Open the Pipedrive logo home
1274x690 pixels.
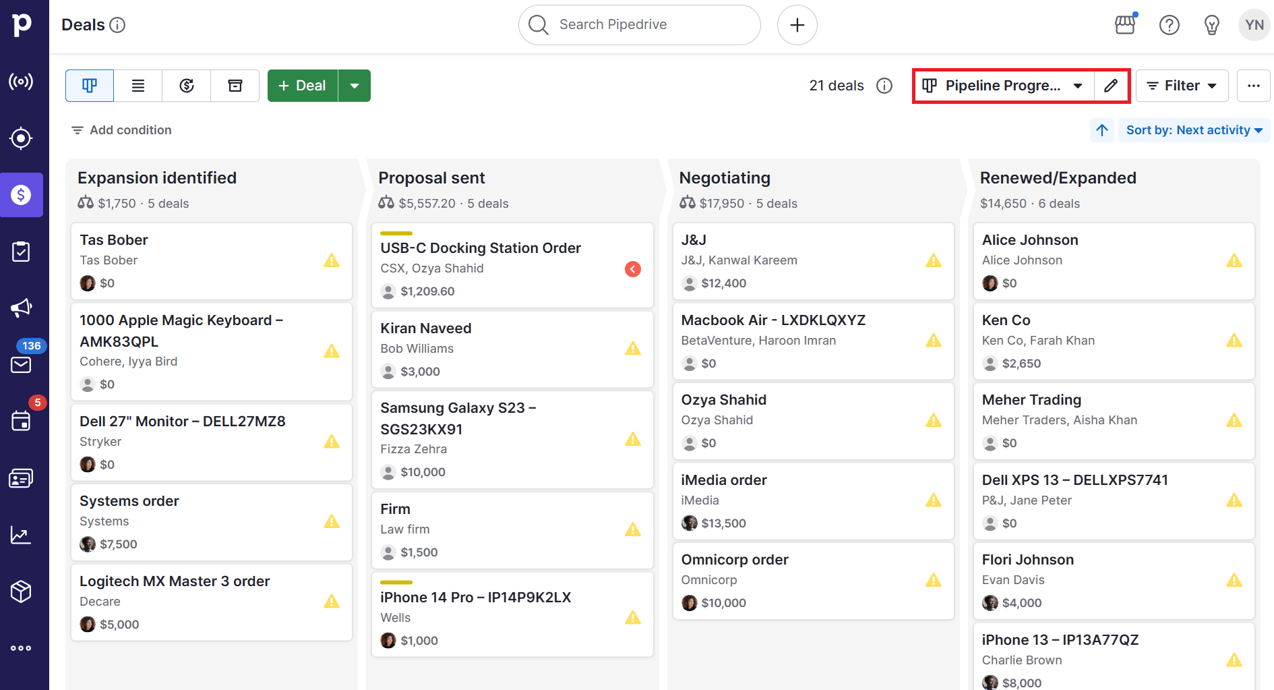click(22, 25)
